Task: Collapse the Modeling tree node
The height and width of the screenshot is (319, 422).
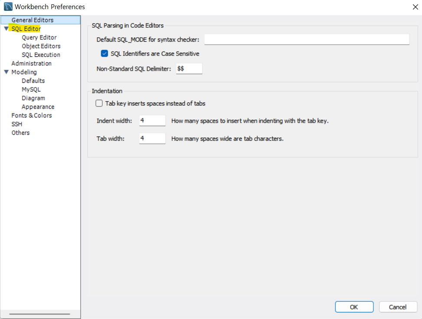Action: (7, 72)
